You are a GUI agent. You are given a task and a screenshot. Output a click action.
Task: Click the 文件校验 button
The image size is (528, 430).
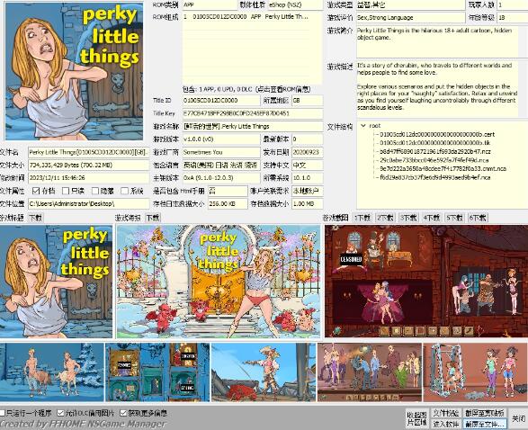[446, 413]
